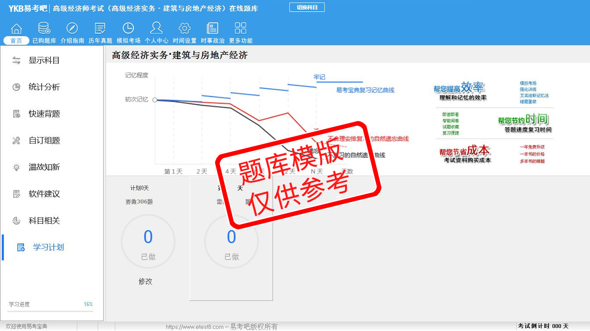Screen dimensions: 590x331
Task: Open 温故知新 in the sidebar
Action: [44, 167]
